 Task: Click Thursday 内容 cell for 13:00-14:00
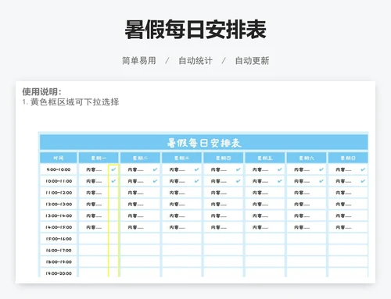tap(218, 215)
